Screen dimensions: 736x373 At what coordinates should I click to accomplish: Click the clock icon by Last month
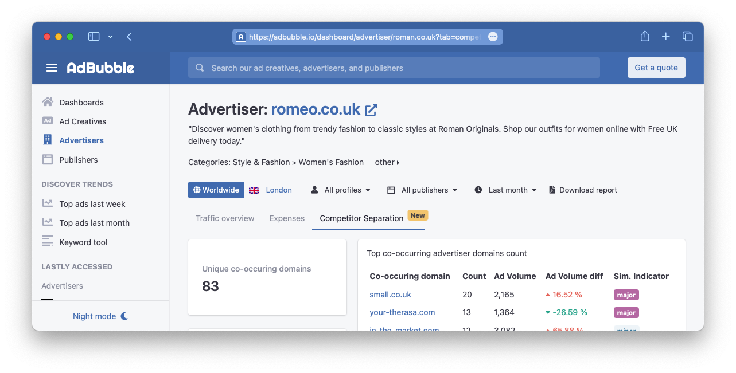pyautogui.click(x=478, y=190)
